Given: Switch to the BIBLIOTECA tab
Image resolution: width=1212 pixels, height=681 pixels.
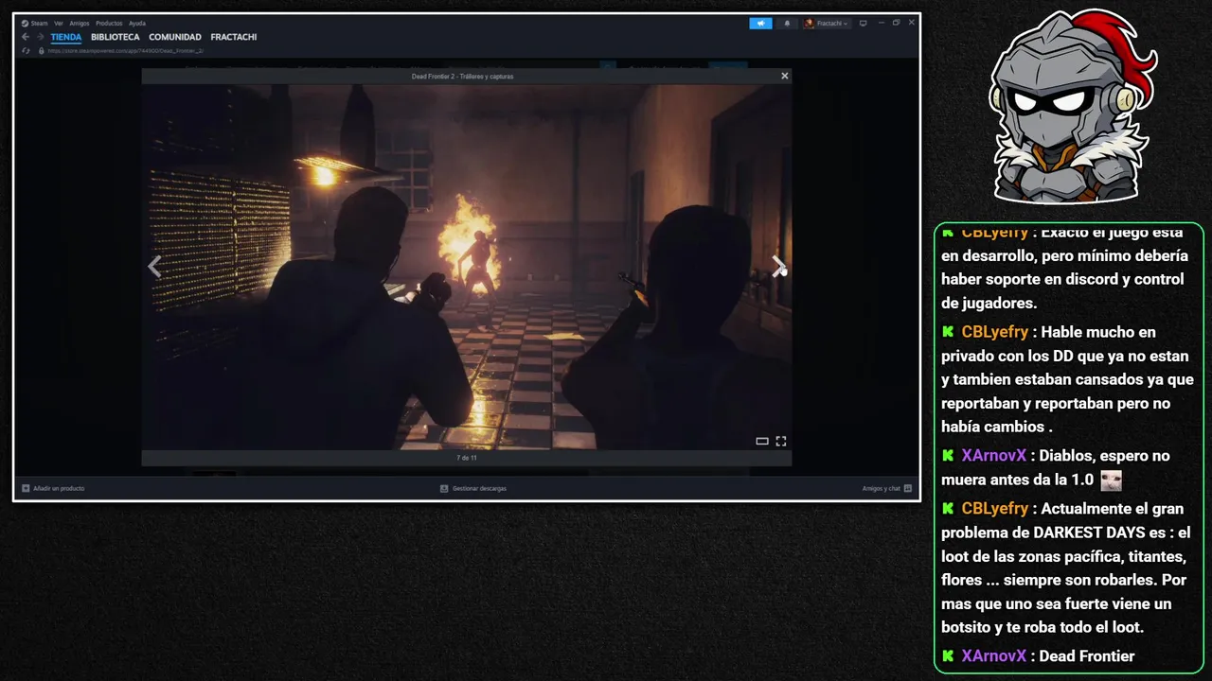Looking at the screenshot, I should point(116,37).
